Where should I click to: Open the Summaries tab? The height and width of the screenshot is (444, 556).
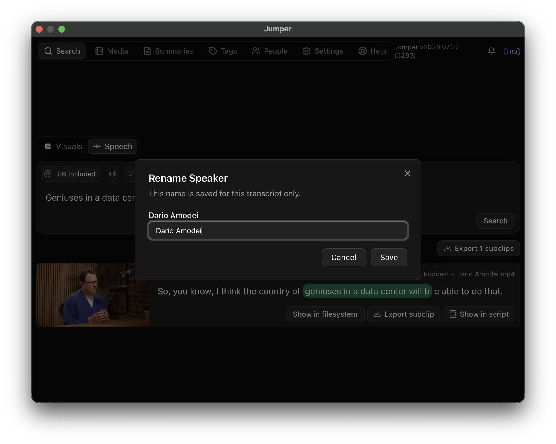pos(168,51)
